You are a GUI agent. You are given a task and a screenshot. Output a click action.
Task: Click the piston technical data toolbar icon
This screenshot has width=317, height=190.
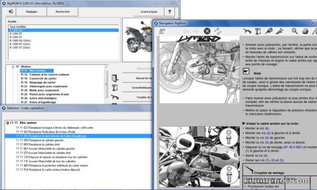click(x=258, y=31)
